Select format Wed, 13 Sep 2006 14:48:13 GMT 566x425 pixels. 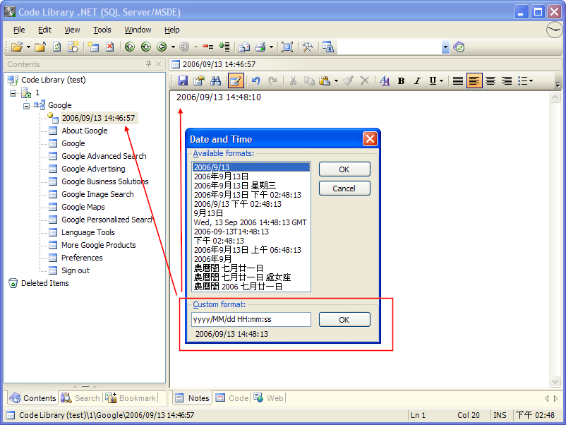(x=250, y=222)
